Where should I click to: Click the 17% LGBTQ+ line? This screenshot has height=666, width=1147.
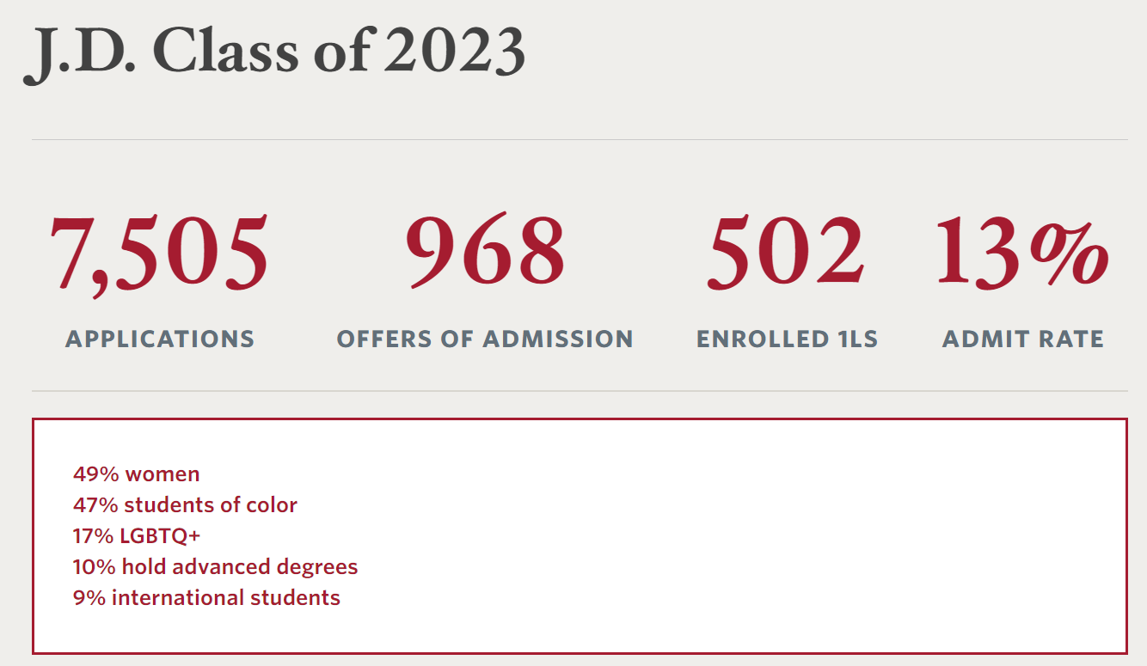137,535
